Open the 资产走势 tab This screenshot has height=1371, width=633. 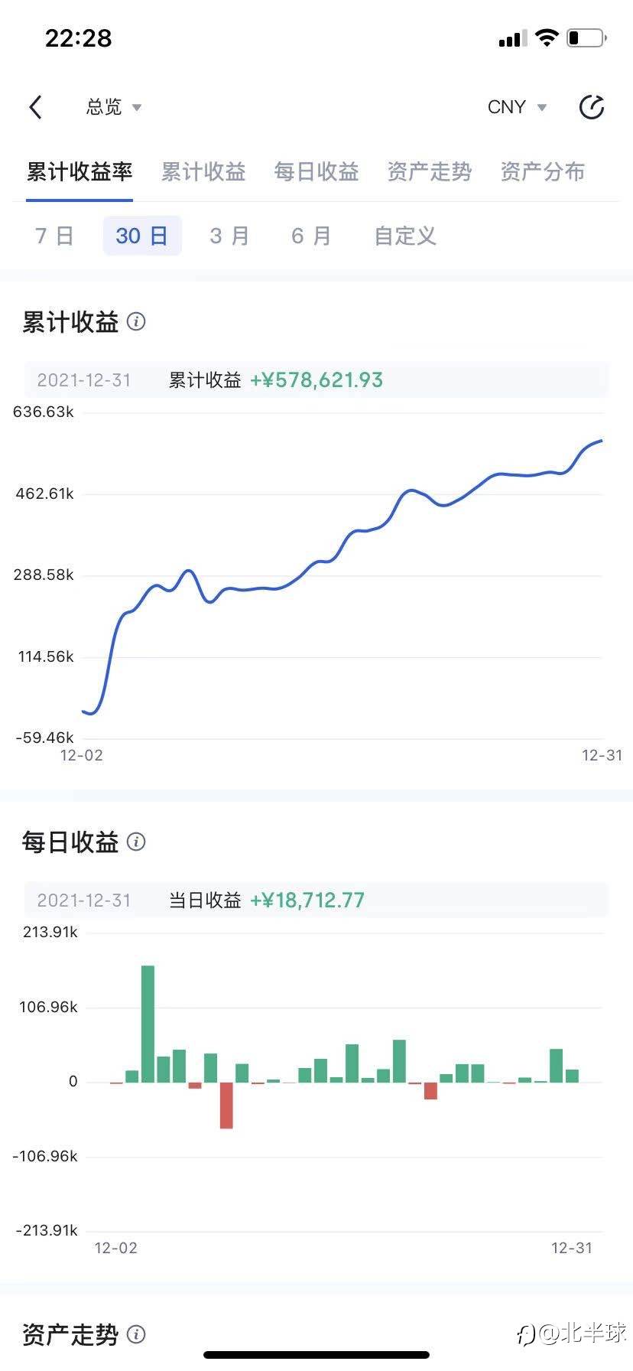pos(429,171)
